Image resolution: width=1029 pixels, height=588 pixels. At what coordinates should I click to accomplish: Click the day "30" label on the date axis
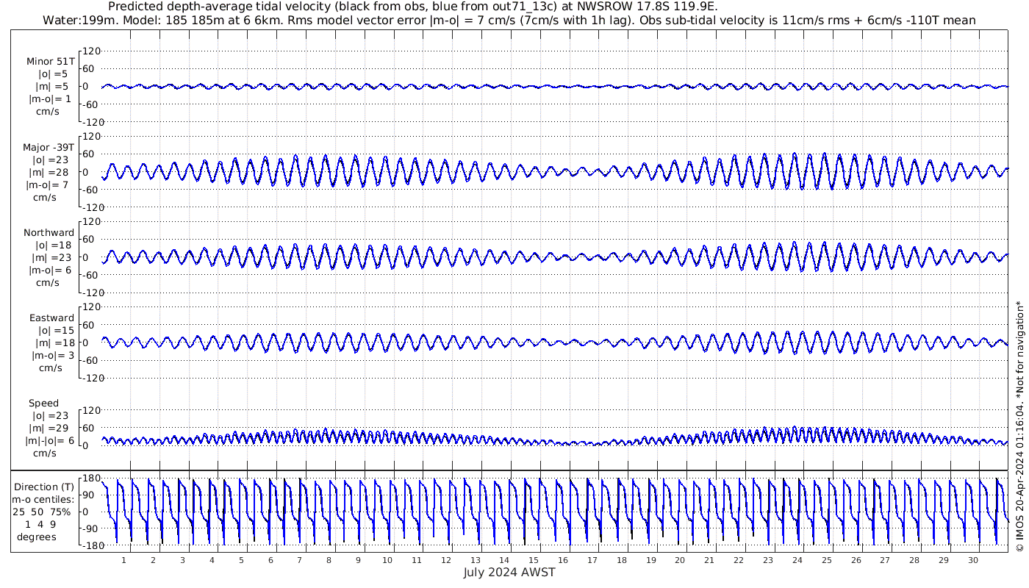pos(973,560)
